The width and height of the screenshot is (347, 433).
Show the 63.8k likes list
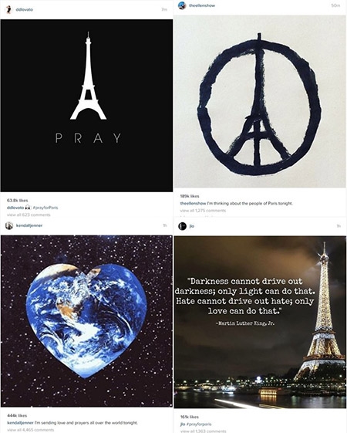click(17, 201)
